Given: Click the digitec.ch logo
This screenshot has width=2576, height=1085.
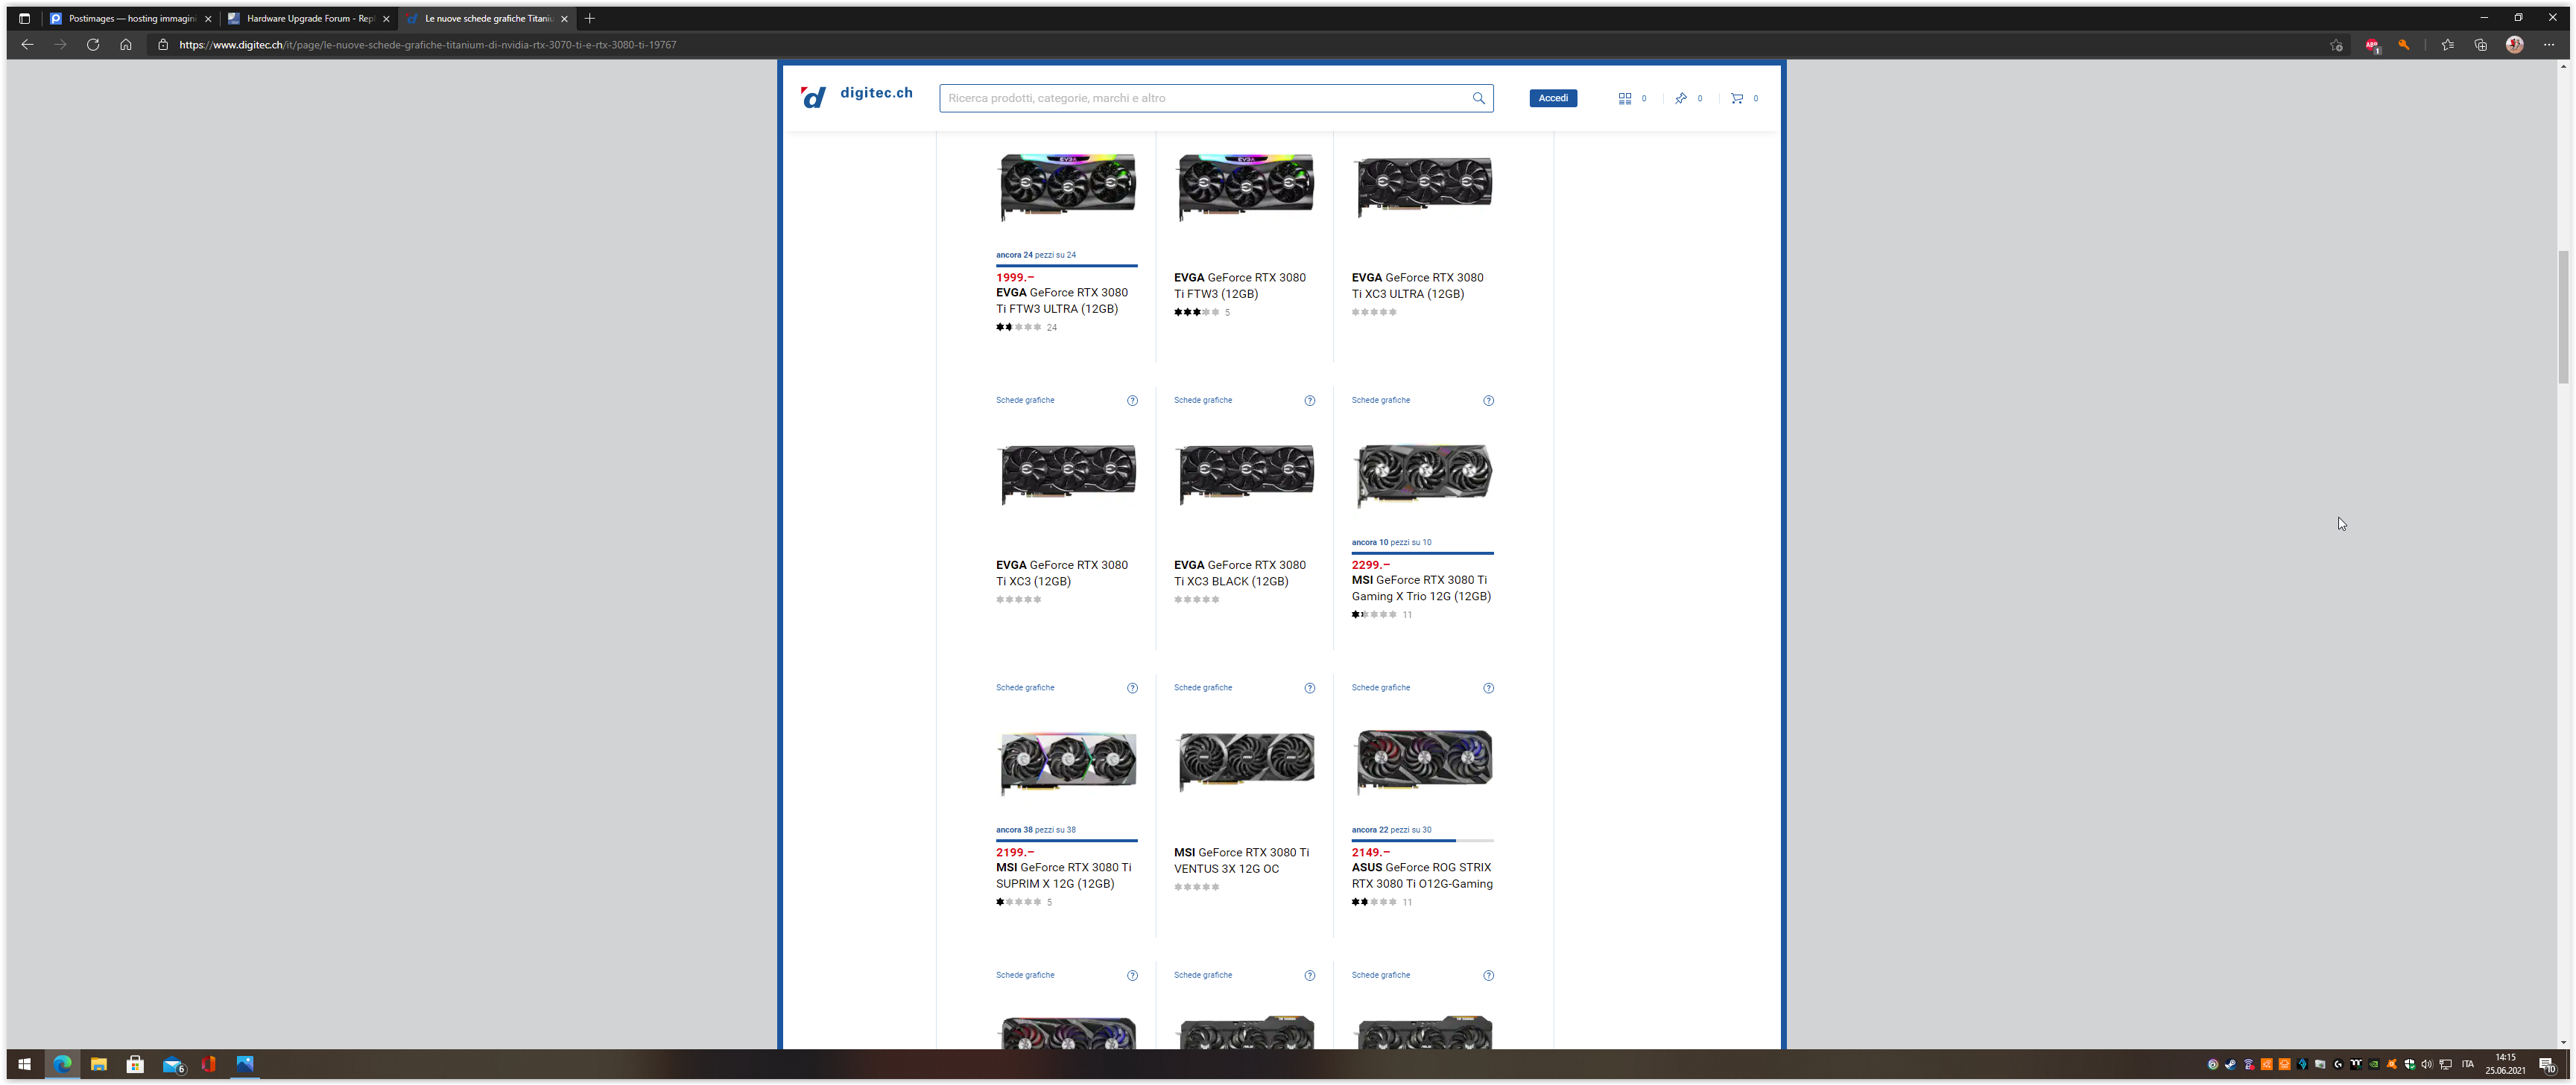Looking at the screenshot, I should click(856, 97).
